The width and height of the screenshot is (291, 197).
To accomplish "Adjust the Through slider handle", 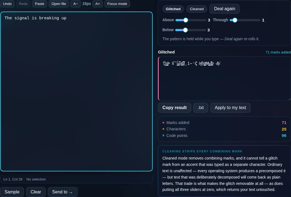I will coord(235,20).
